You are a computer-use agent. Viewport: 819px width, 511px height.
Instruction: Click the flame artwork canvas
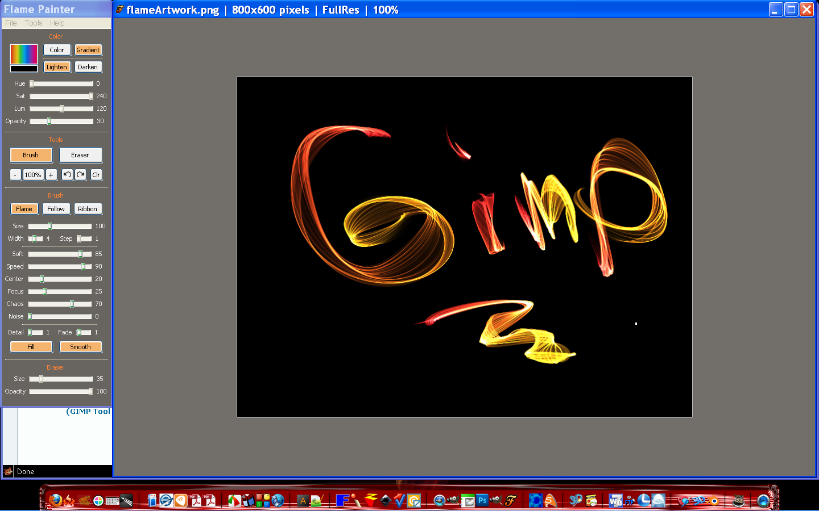pyautogui.click(x=465, y=247)
